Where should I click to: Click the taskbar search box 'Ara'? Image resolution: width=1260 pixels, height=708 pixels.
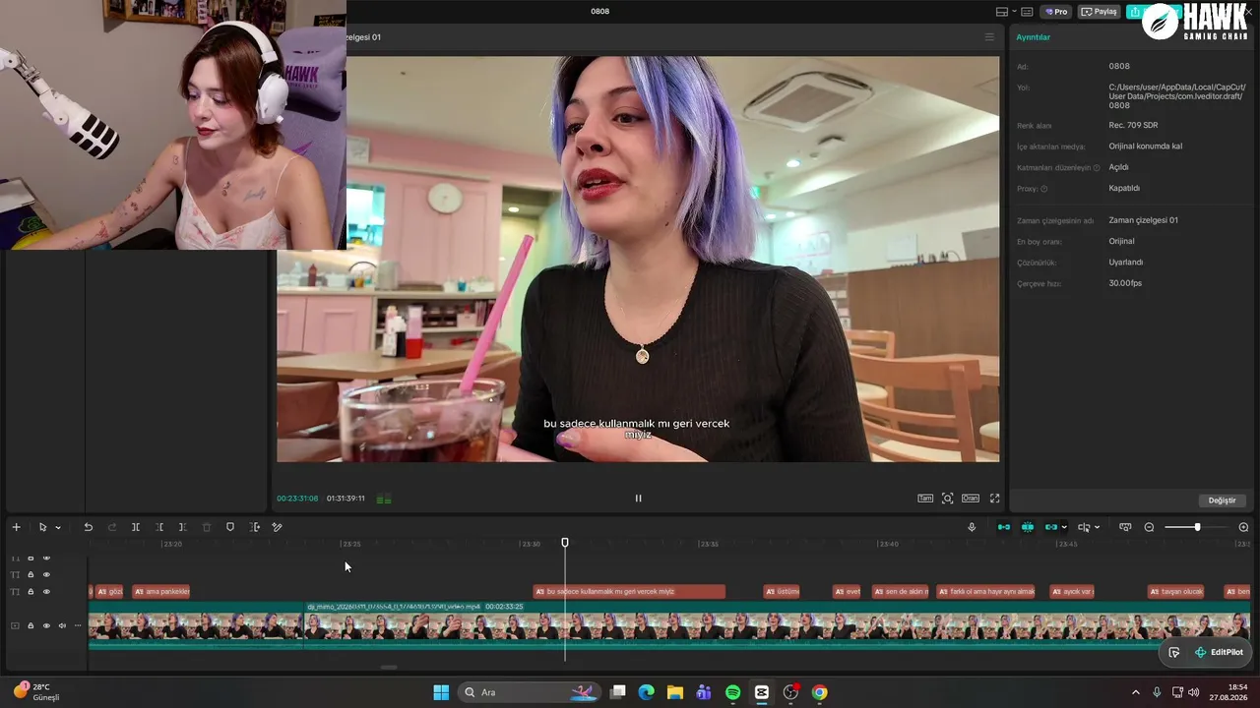click(530, 692)
